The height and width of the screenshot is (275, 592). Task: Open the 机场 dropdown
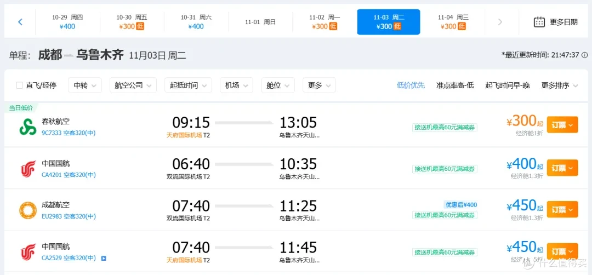pos(236,85)
